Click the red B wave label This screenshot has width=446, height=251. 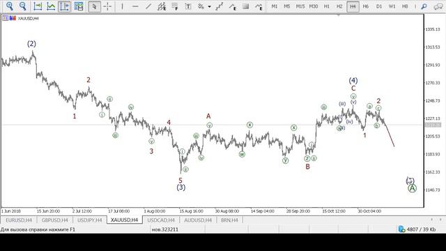[x=307, y=167]
